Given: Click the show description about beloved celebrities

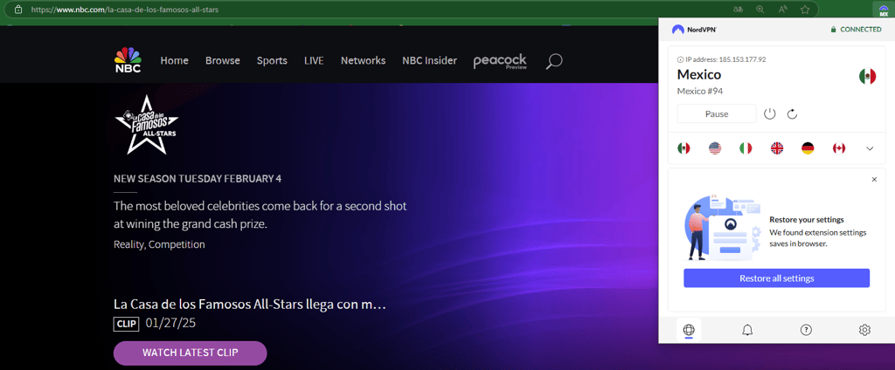Looking at the screenshot, I should pyautogui.click(x=260, y=215).
